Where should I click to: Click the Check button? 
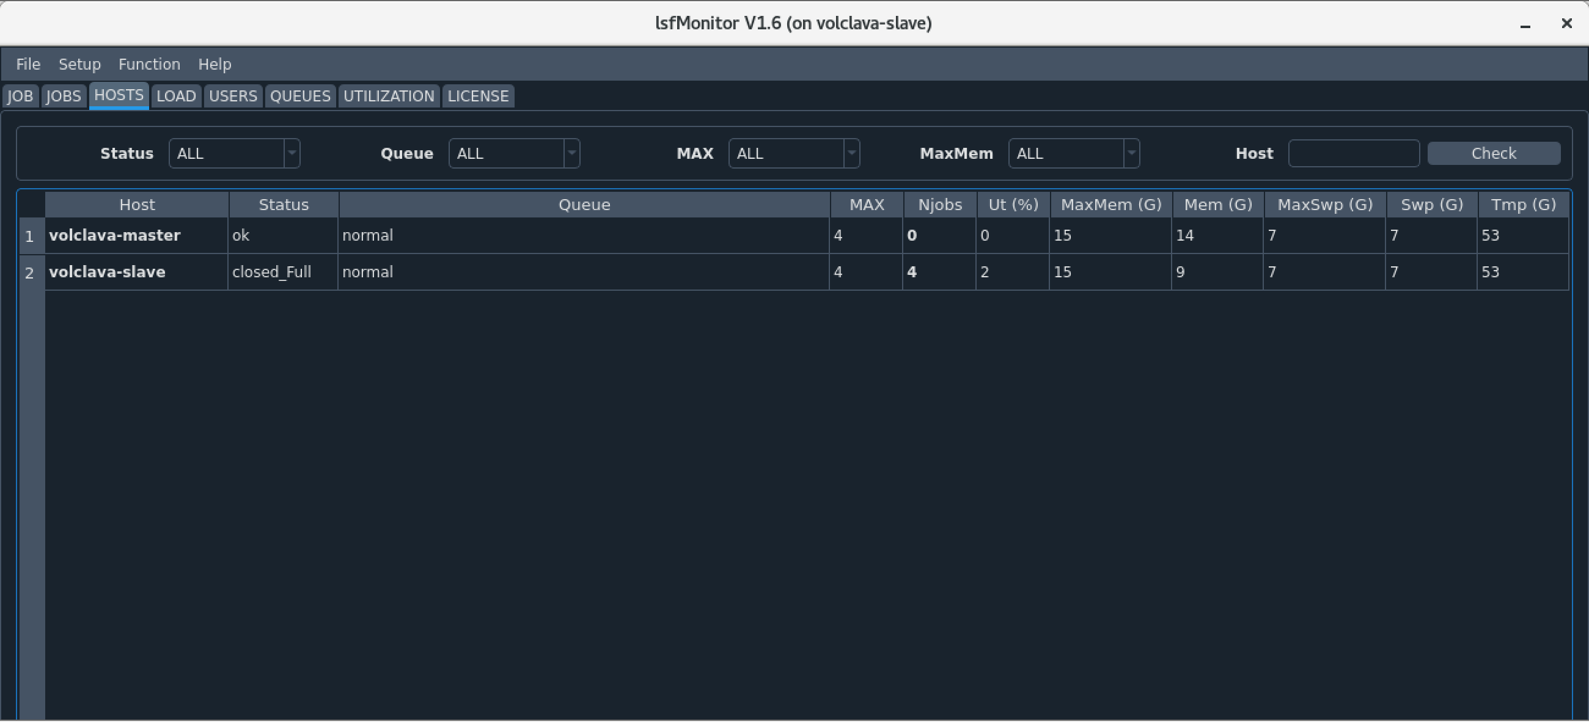click(1494, 153)
